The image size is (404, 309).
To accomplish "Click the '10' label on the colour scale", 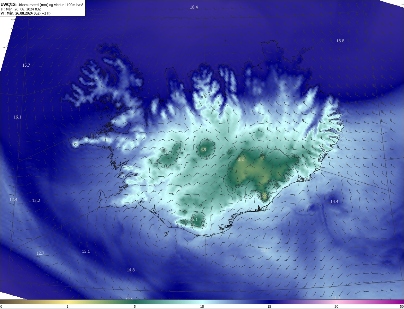I will [x=202, y=306].
